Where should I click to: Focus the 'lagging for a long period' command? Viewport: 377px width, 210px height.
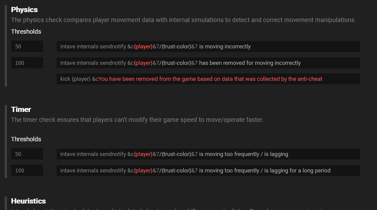pos(208,171)
